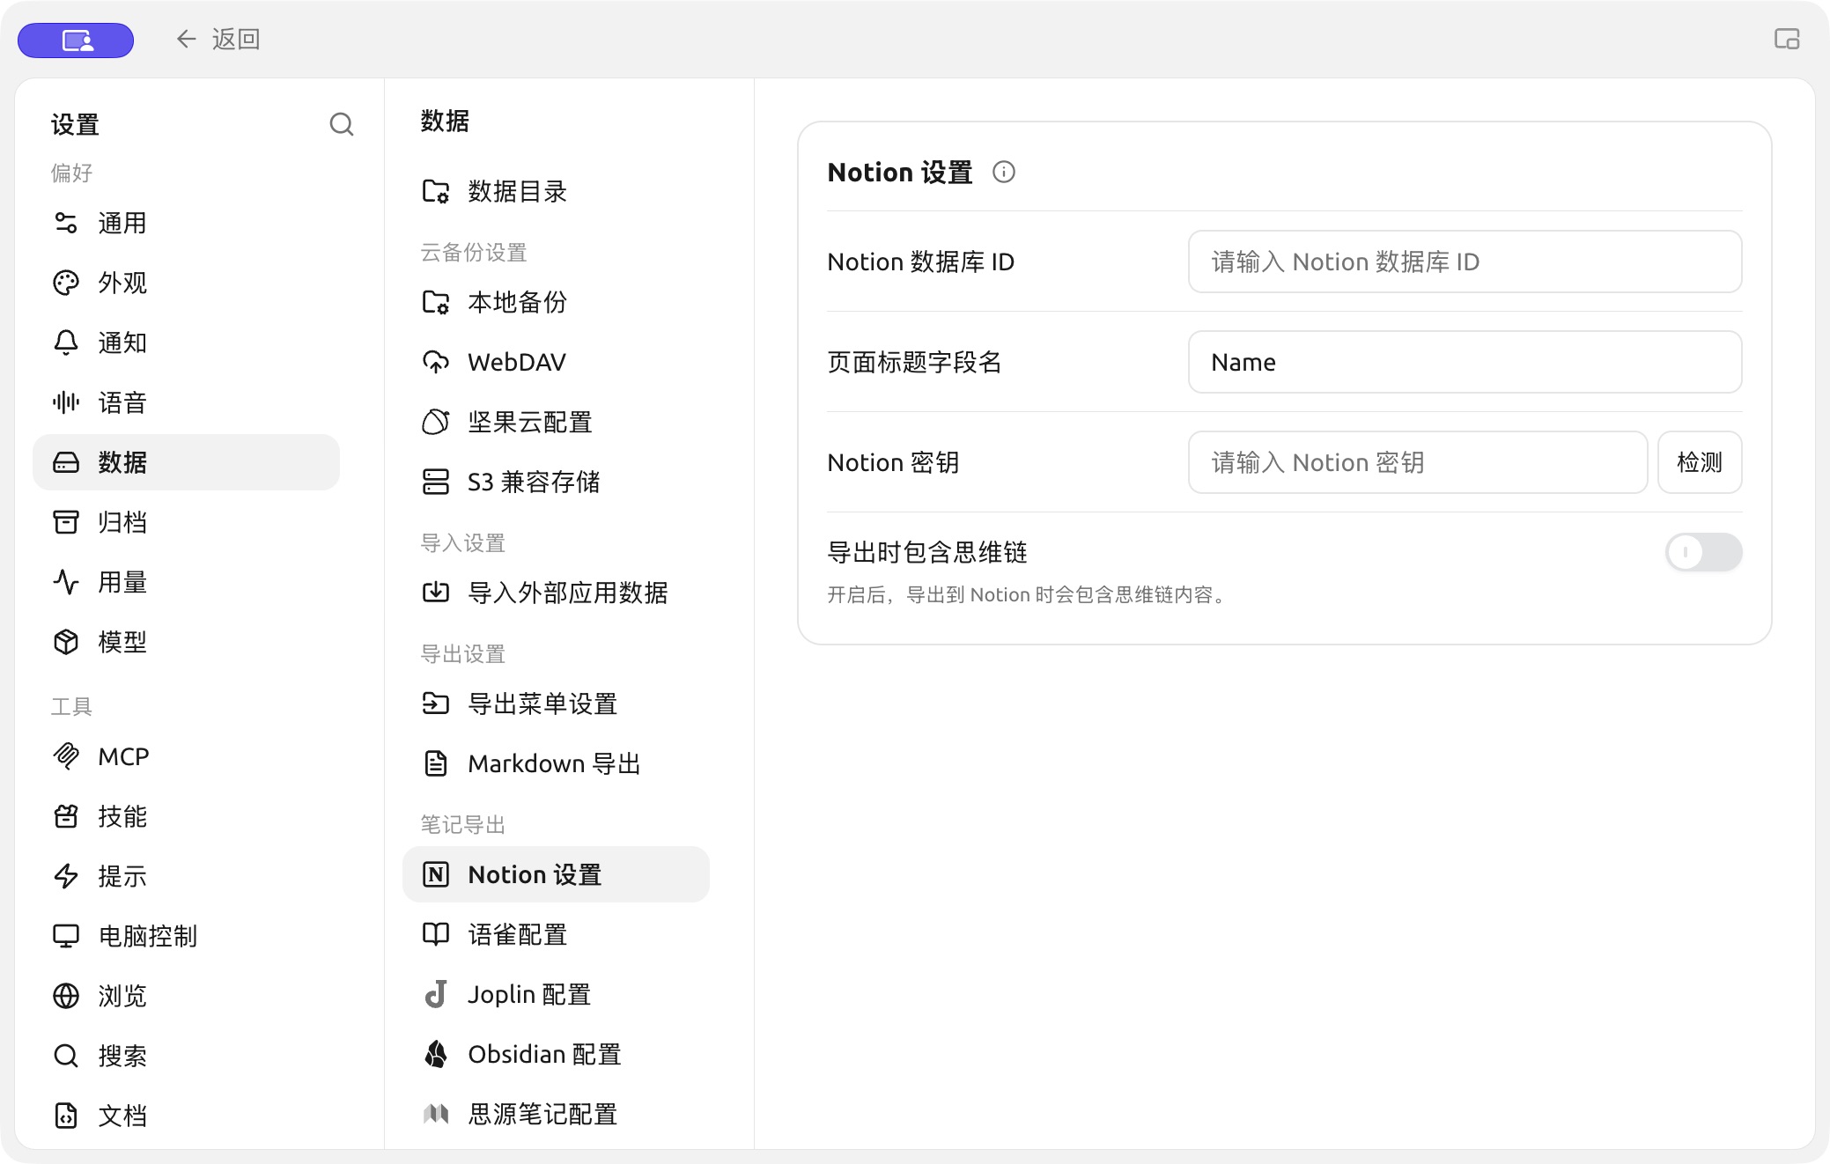
Task: Select the 技能 skills icon
Action: [x=66, y=816]
